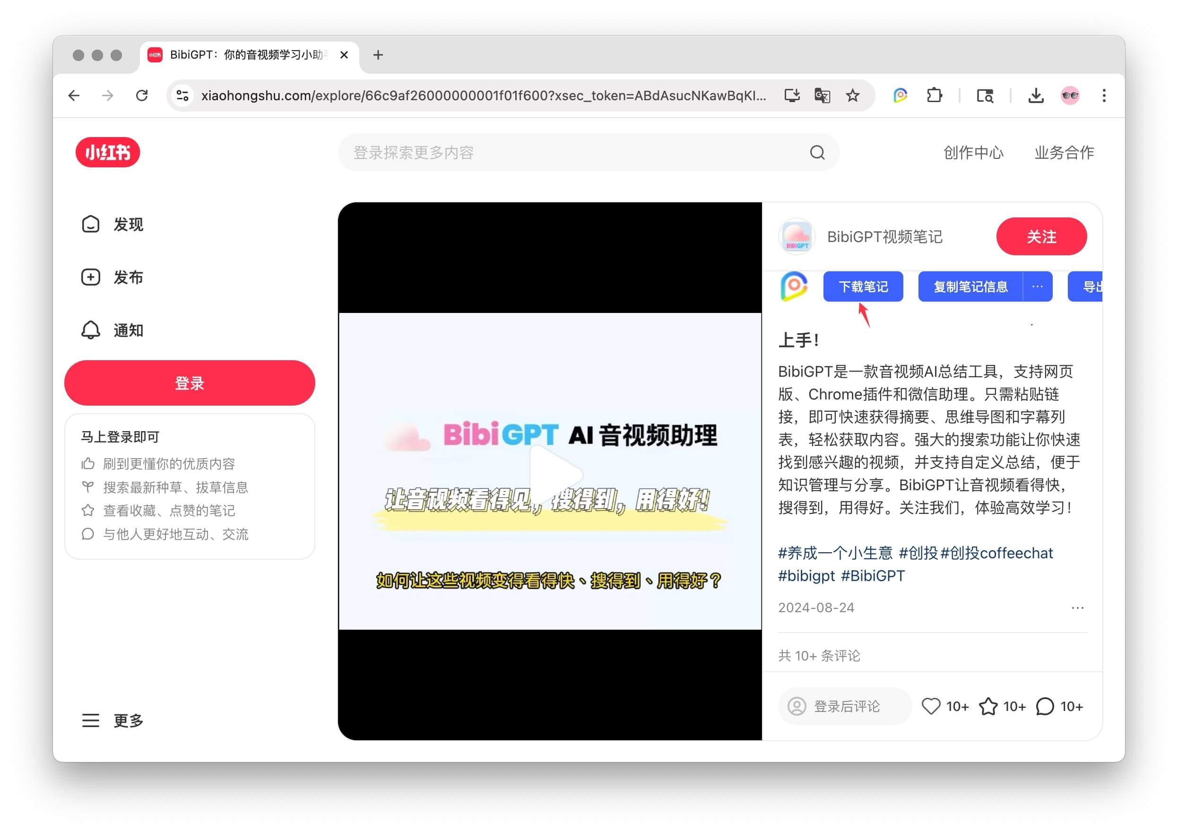Click the 下载笔记 button
The image size is (1178, 832).
click(x=863, y=286)
